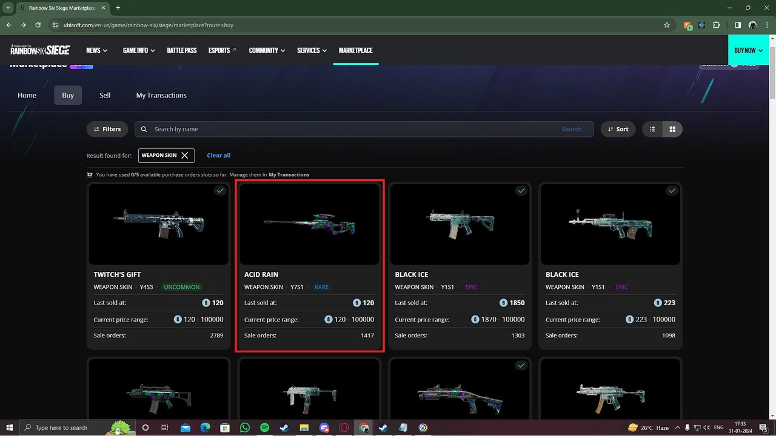
Task: Toggle owned checkmark on Twitch's Gift card
Action: click(220, 191)
